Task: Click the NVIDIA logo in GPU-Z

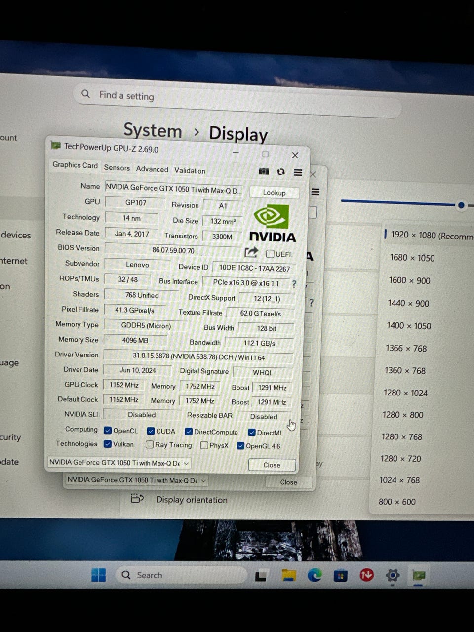Action: 272,224
